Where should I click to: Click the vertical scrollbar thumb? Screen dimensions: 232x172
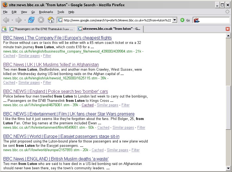click(228, 108)
